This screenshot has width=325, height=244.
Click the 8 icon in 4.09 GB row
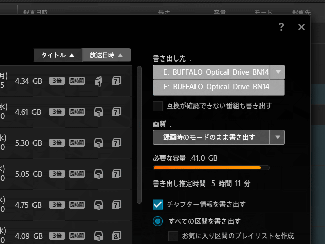click(x=117, y=236)
